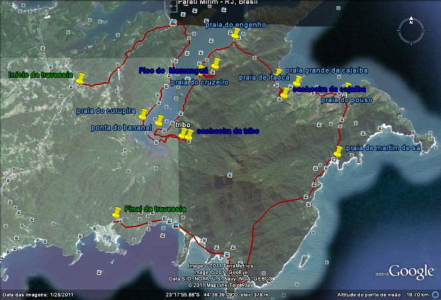Click the tribo placemark label
Screen dimensions: 441x300
[183, 124]
